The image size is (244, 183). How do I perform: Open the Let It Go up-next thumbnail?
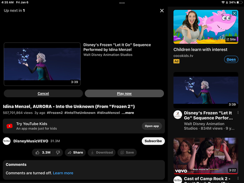click(42, 64)
